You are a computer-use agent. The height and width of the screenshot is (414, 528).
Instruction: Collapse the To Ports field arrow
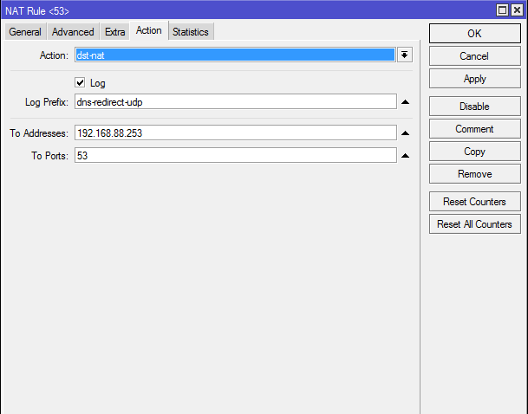coord(406,155)
